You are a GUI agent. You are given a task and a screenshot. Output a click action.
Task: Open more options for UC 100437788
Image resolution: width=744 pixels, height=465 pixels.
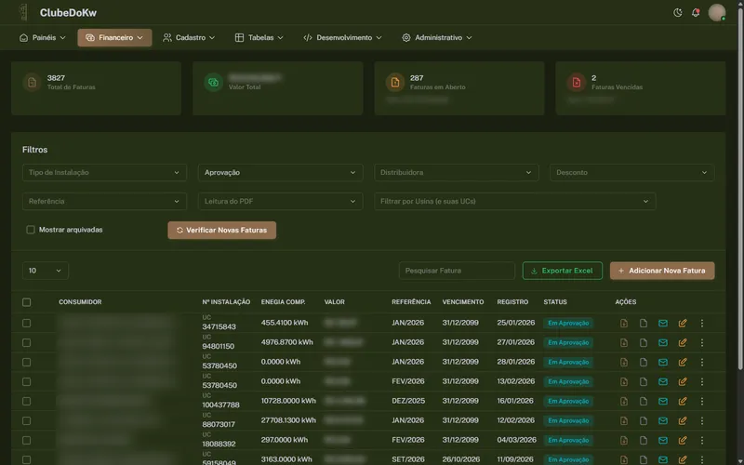(x=702, y=402)
